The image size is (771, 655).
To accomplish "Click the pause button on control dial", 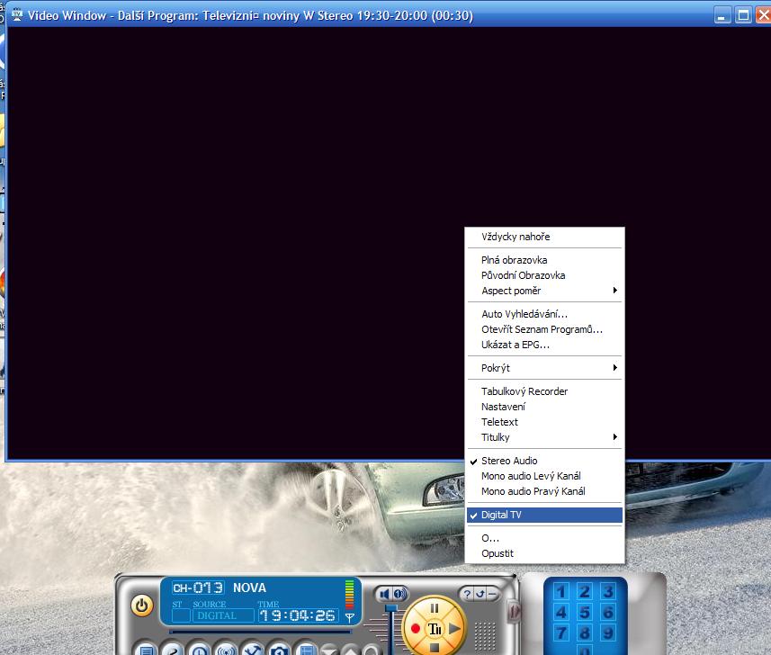I will click(435, 609).
